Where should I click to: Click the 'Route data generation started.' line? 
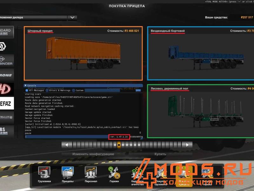tap(43, 100)
